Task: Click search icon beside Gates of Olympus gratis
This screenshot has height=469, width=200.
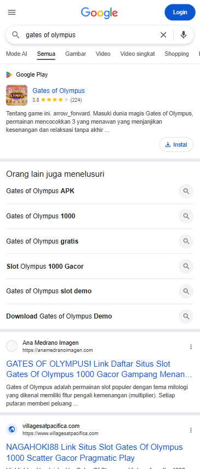Action: 186,241
